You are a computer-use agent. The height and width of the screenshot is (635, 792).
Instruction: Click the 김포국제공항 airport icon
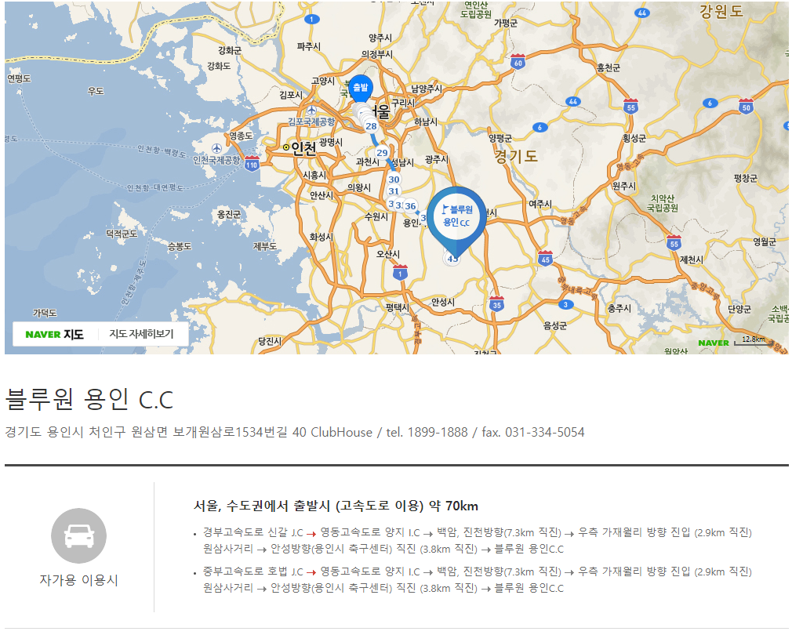coord(312,110)
